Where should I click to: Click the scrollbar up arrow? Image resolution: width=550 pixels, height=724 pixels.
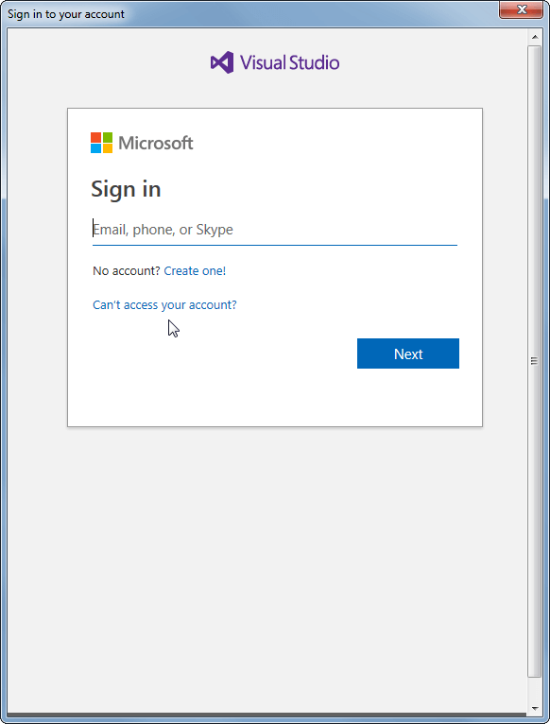click(x=535, y=37)
